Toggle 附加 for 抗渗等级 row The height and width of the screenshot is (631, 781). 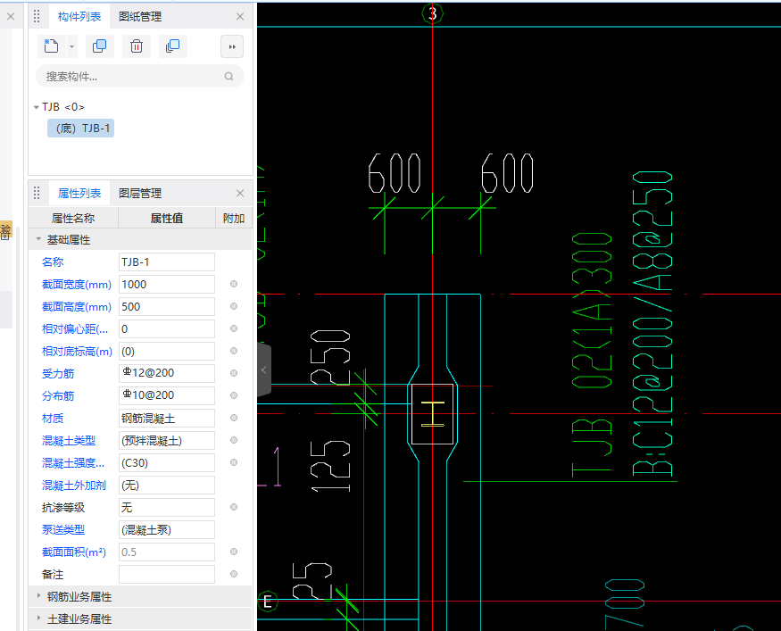point(234,507)
